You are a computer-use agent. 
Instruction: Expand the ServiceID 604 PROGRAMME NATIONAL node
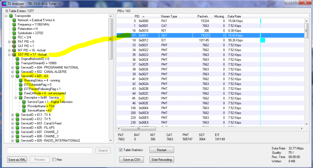click(x=12, y=67)
